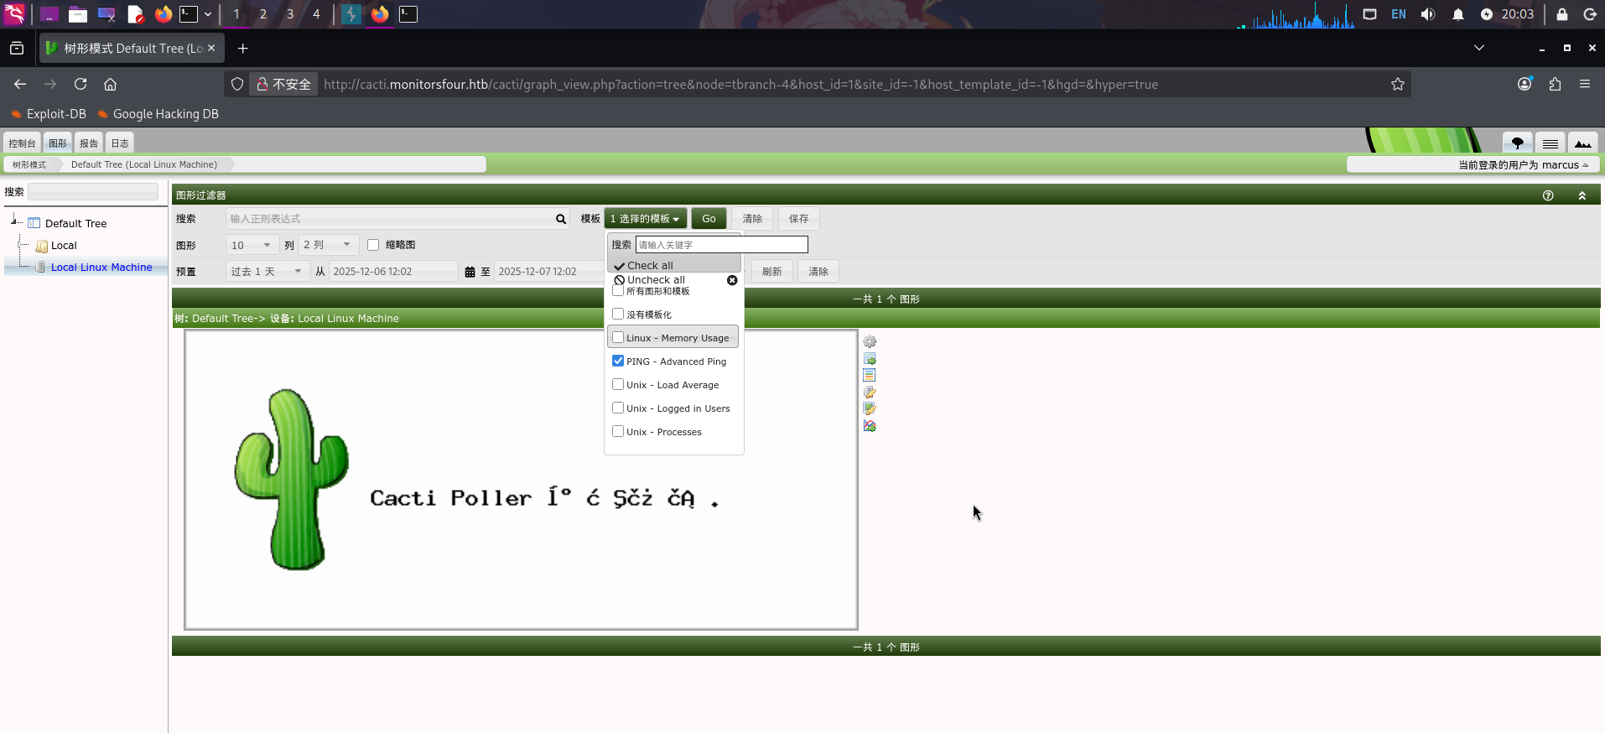Screen dimensions: 1605x733
Task: Open the columns dropdown showing 2 列
Action: (328, 245)
